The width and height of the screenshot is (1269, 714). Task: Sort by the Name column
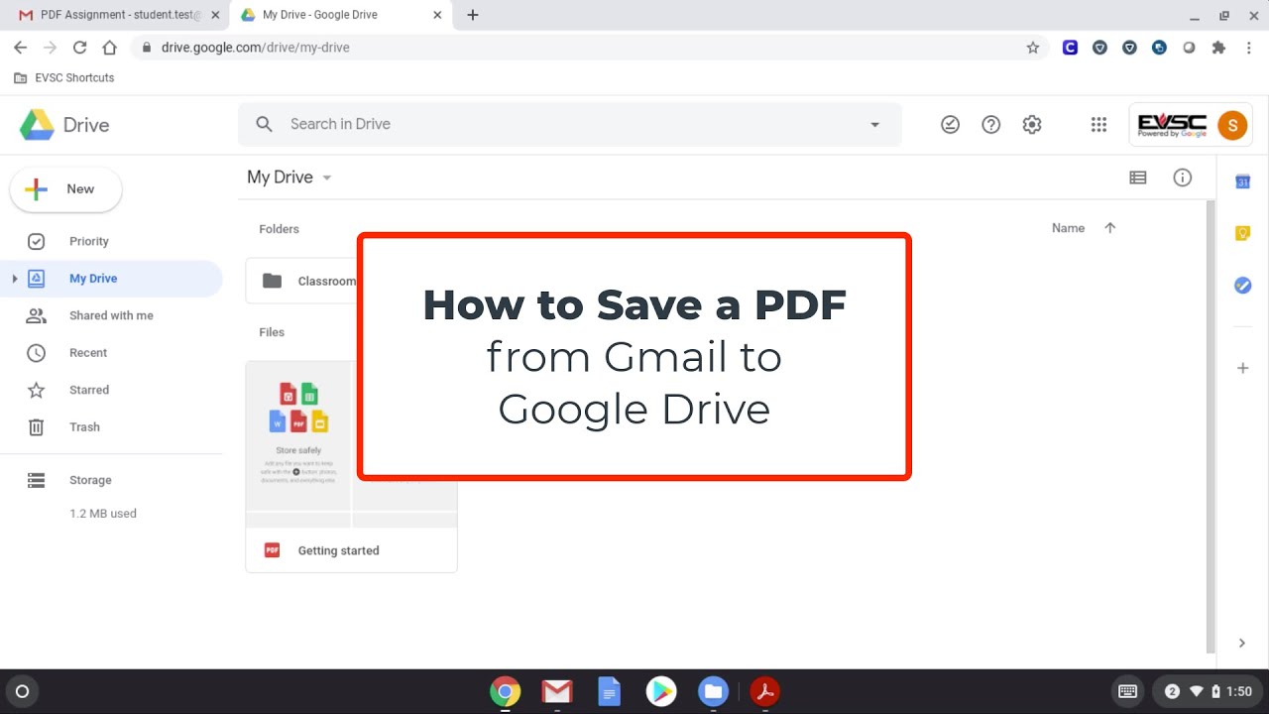coord(1068,228)
